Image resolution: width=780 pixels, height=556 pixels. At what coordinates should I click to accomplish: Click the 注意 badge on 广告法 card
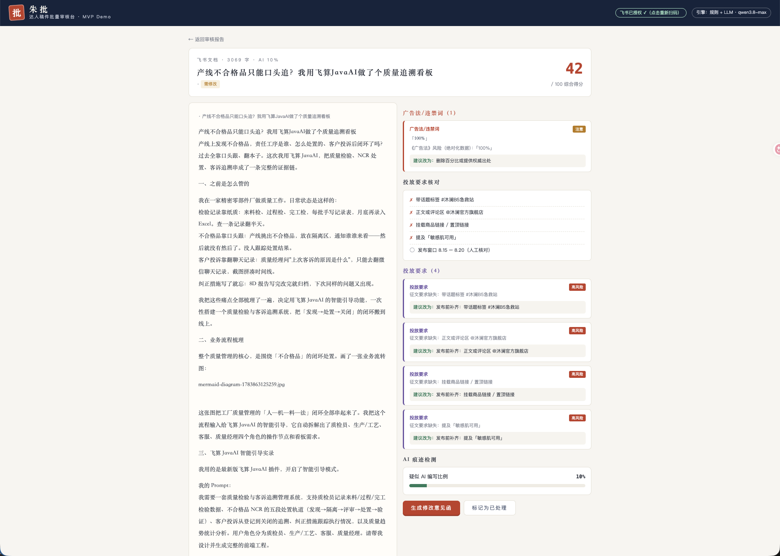pyautogui.click(x=579, y=129)
